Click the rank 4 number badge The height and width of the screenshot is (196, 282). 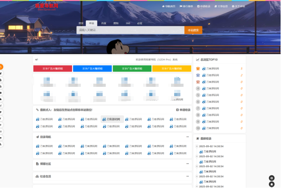198,89
